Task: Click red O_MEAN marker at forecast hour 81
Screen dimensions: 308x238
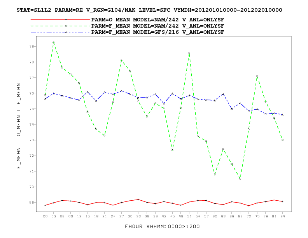Action: (x=274, y=200)
